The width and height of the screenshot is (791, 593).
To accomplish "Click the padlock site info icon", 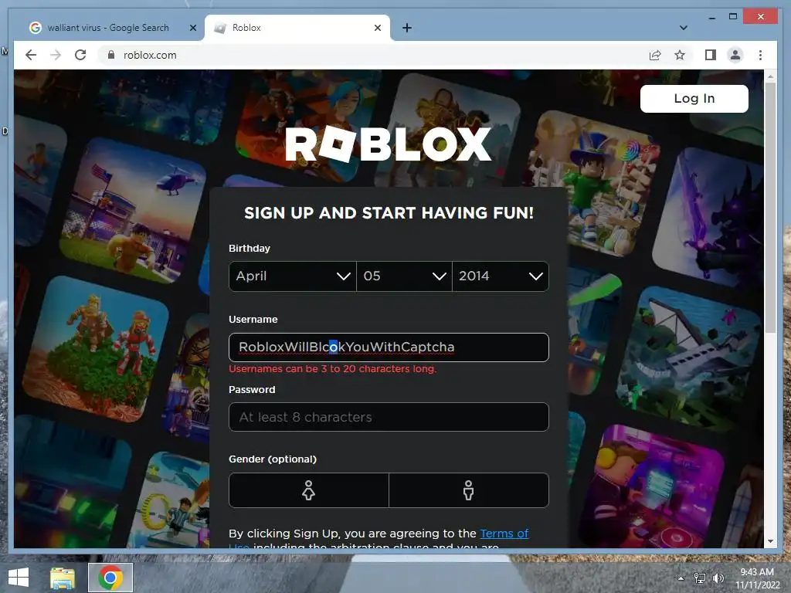I will click(x=111, y=55).
